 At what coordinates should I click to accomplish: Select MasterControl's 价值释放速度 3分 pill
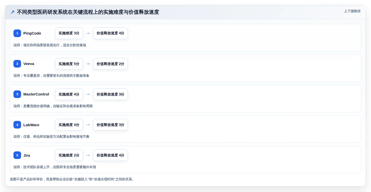110,94
